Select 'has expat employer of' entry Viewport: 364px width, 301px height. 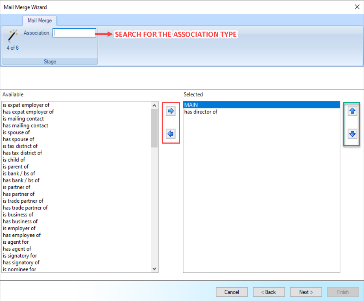click(77, 112)
